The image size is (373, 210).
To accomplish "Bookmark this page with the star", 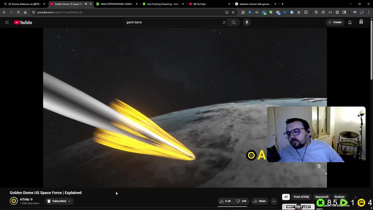I will (x=233, y=12).
